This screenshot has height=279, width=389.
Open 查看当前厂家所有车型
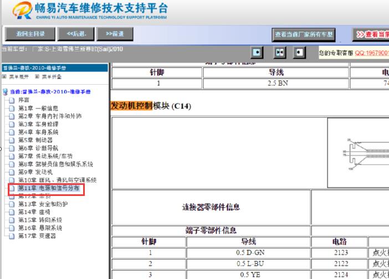pyautogui.click(x=304, y=35)
